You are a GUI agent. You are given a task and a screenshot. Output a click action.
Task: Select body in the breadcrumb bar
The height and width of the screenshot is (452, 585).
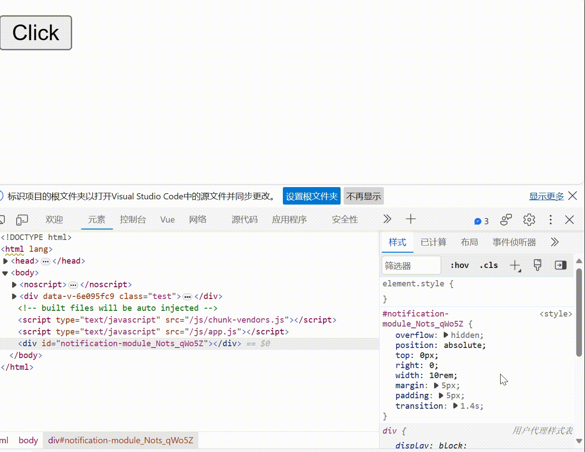(x=28, y=440)
